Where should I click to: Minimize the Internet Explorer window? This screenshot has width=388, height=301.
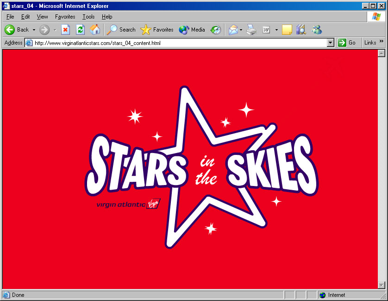[x=366, y=6]
